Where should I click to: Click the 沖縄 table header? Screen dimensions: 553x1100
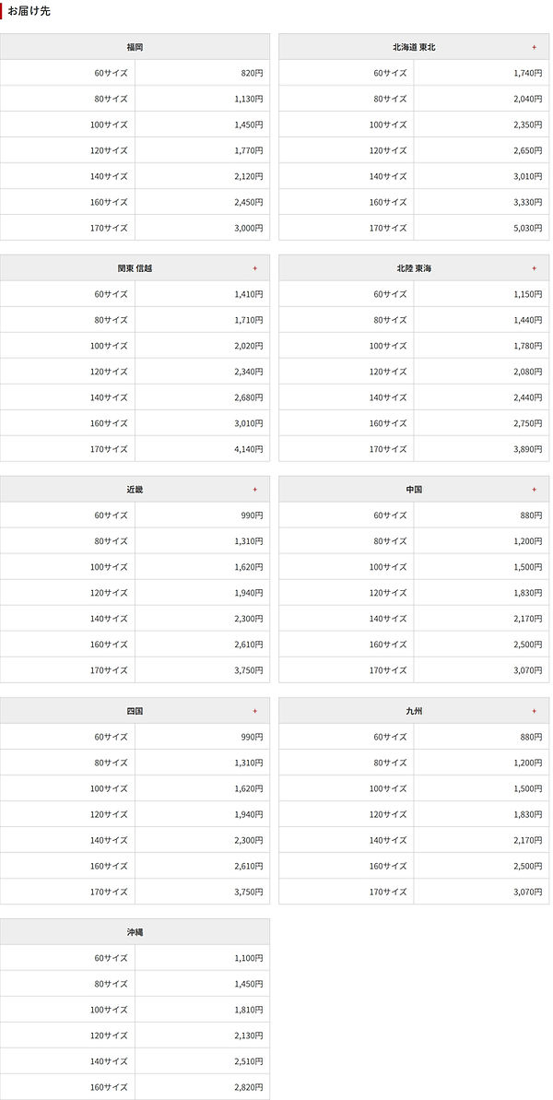pos(135,932)
